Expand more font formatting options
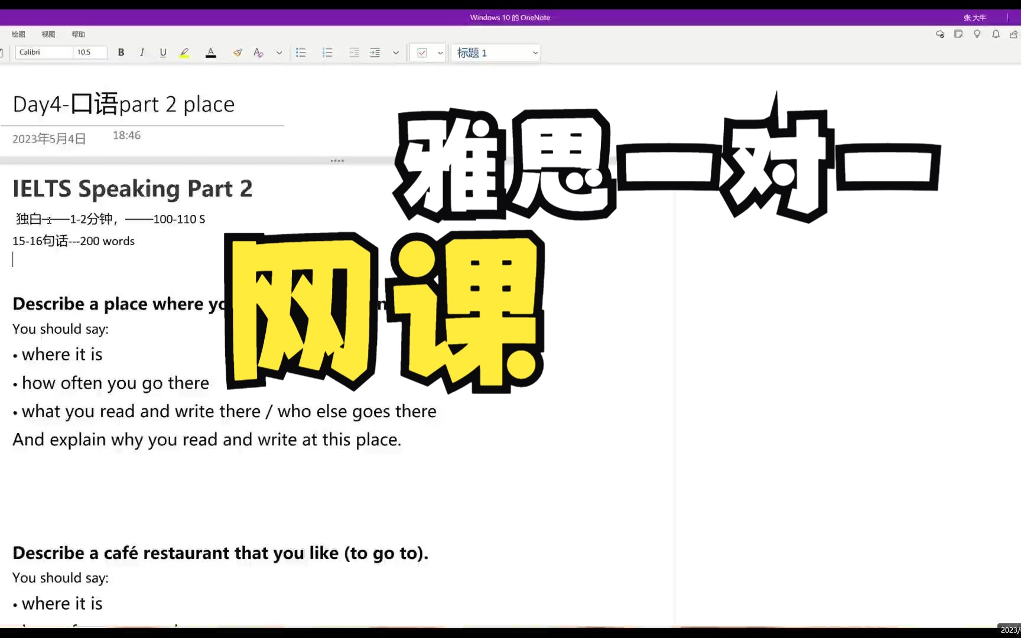 (x=279, y=53)
